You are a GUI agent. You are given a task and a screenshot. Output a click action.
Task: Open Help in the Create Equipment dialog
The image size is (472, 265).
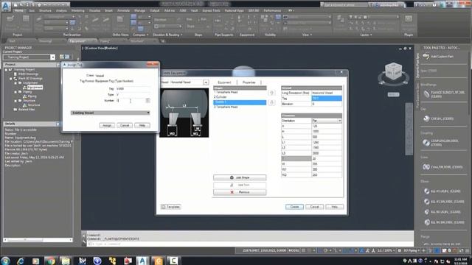point(334,207)
